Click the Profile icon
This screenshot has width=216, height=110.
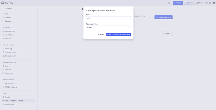(3, 97)
